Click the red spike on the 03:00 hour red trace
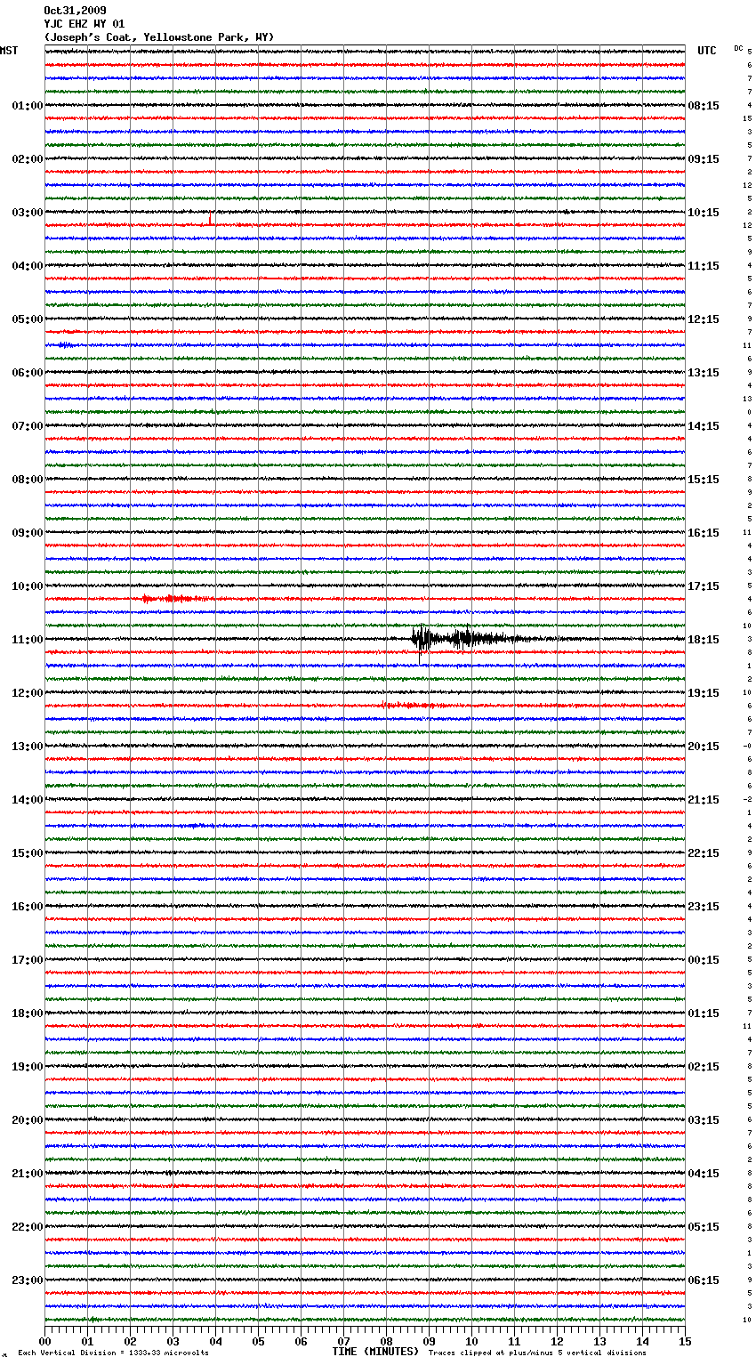 tap(210, 218)
